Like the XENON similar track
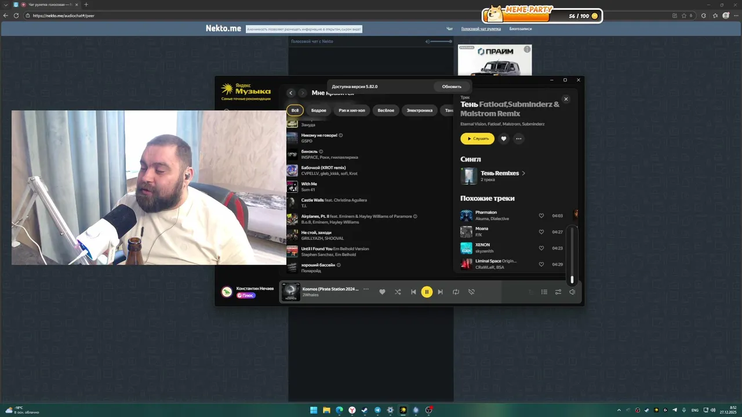Viewport: 742px width, 417px height. click(x=541, y=248)
